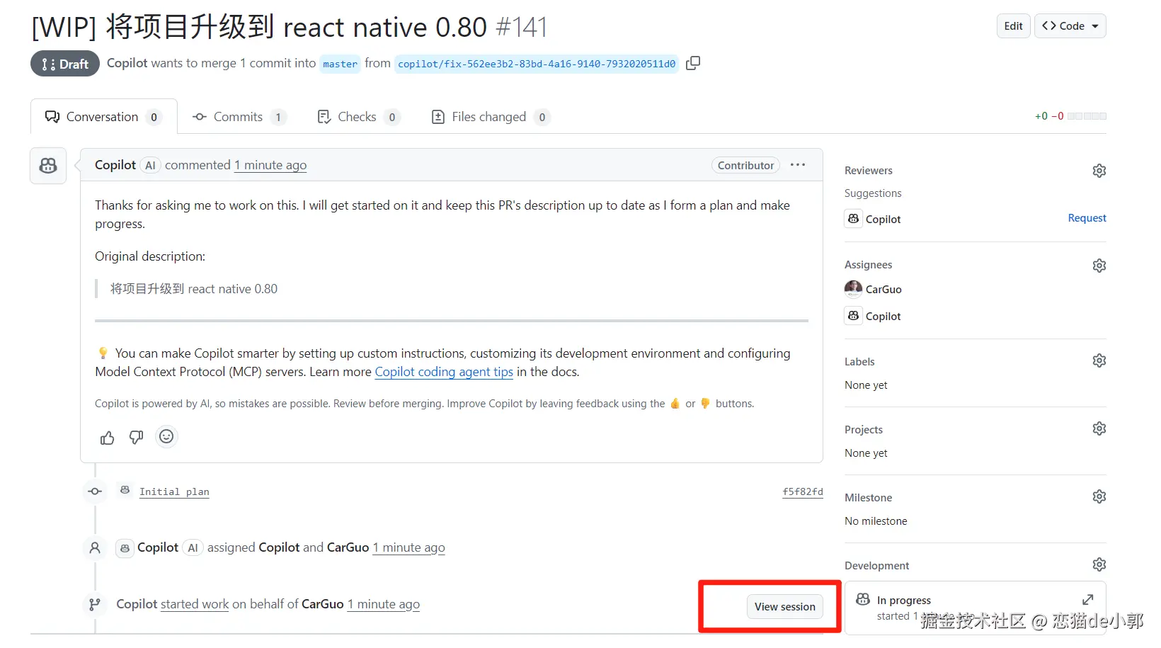Open Assignees settings gear
This screenshot has width=1161, height=648.
pos(1099,266)
